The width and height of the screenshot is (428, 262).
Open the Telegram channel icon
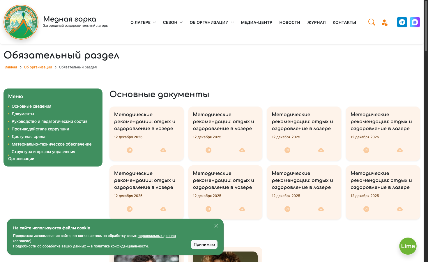402,22
